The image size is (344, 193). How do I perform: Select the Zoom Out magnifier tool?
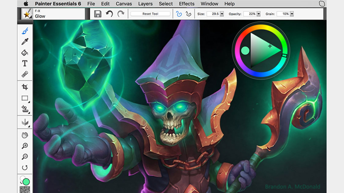point(25,156)
